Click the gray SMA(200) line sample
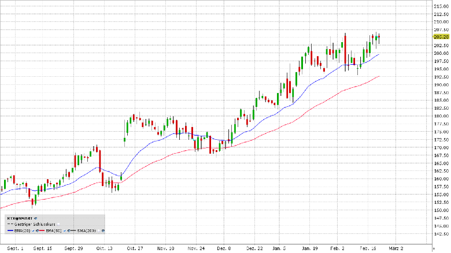 [73, 230]
